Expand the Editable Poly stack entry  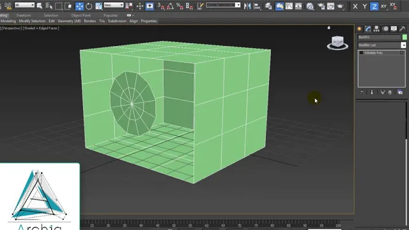click(x=361, y=53)
